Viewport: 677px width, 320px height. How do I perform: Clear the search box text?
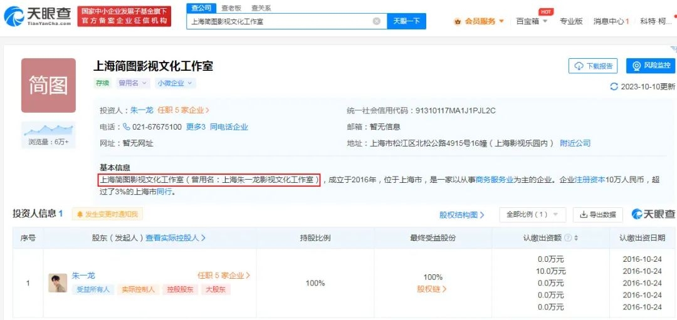point(377,21)
